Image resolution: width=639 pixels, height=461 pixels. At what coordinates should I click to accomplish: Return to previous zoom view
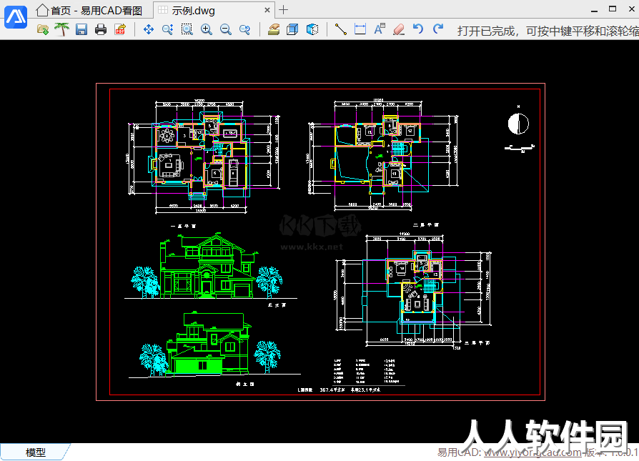pyautogui.click(x=245, y=29)
